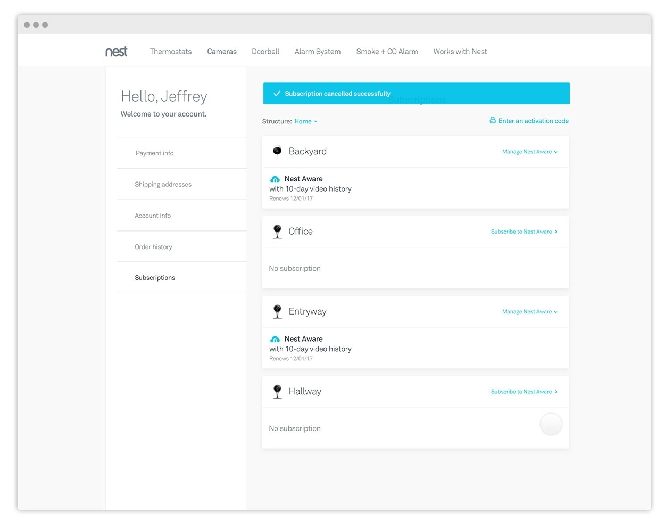Open the Doorbell menu
Screen dimensions: 664x529
[265, 52]
